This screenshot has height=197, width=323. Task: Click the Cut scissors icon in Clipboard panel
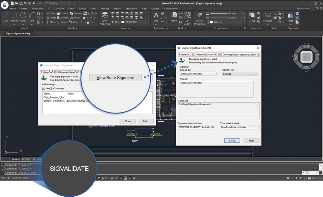(x=297, y=18)
